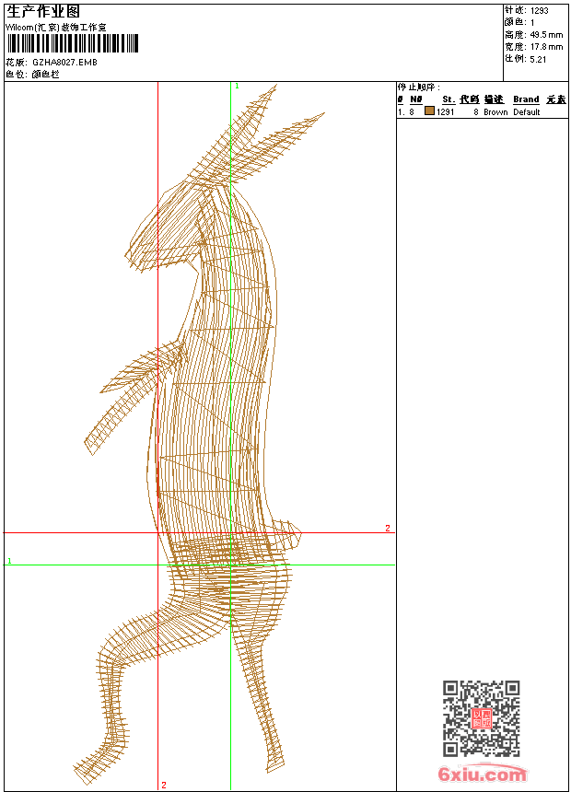The image size is (571, 792).
Task: Click the stitch count value 1293
Action: pyautogui.click(x=539, y=11)
